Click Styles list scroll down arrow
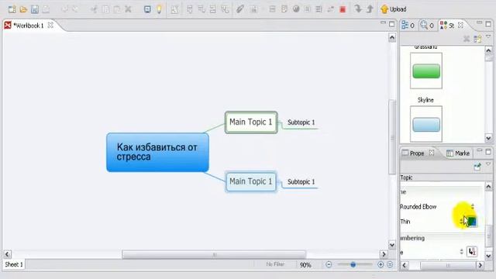This screenshot has height=279, width=496. pyautogui.click(x=488, y=138)
